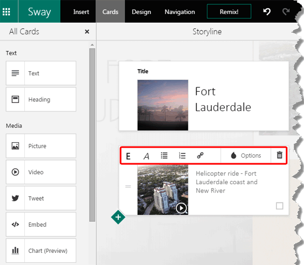304x265 pixels.
Task: Edit the Fort Lauderdale title text
Action: point(223,100)
